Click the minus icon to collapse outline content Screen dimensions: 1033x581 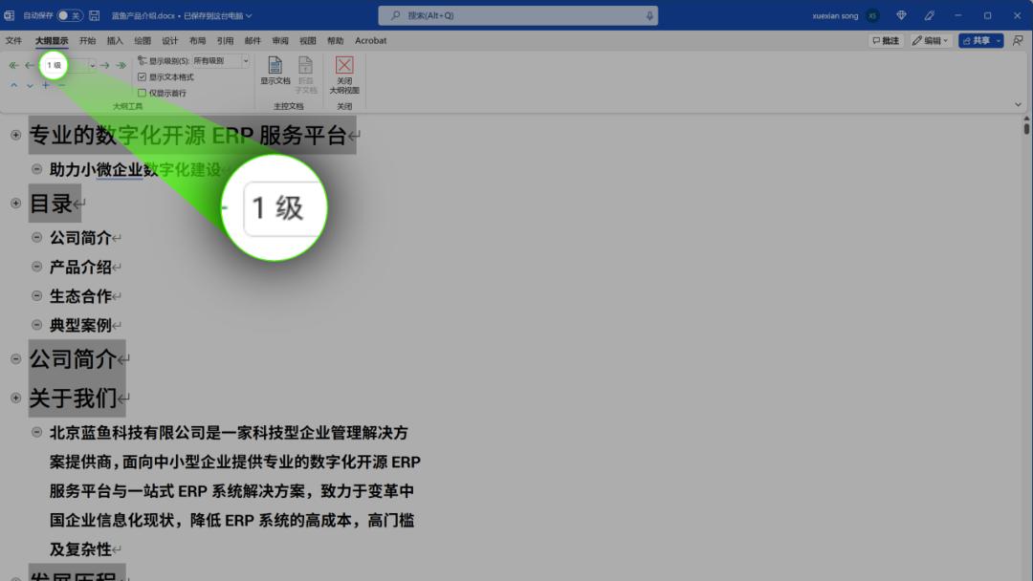[x=59, y=86]
